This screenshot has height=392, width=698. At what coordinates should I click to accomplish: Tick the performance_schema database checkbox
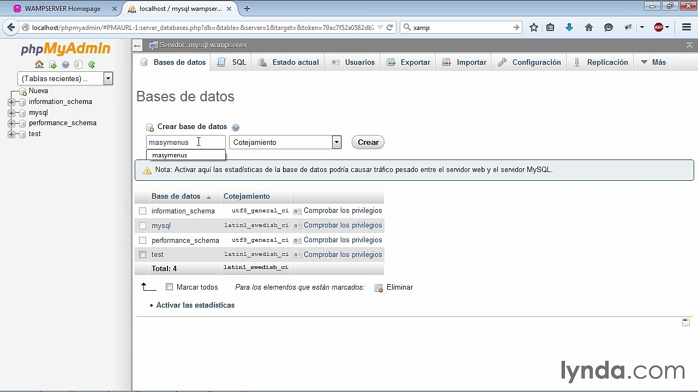142,240
